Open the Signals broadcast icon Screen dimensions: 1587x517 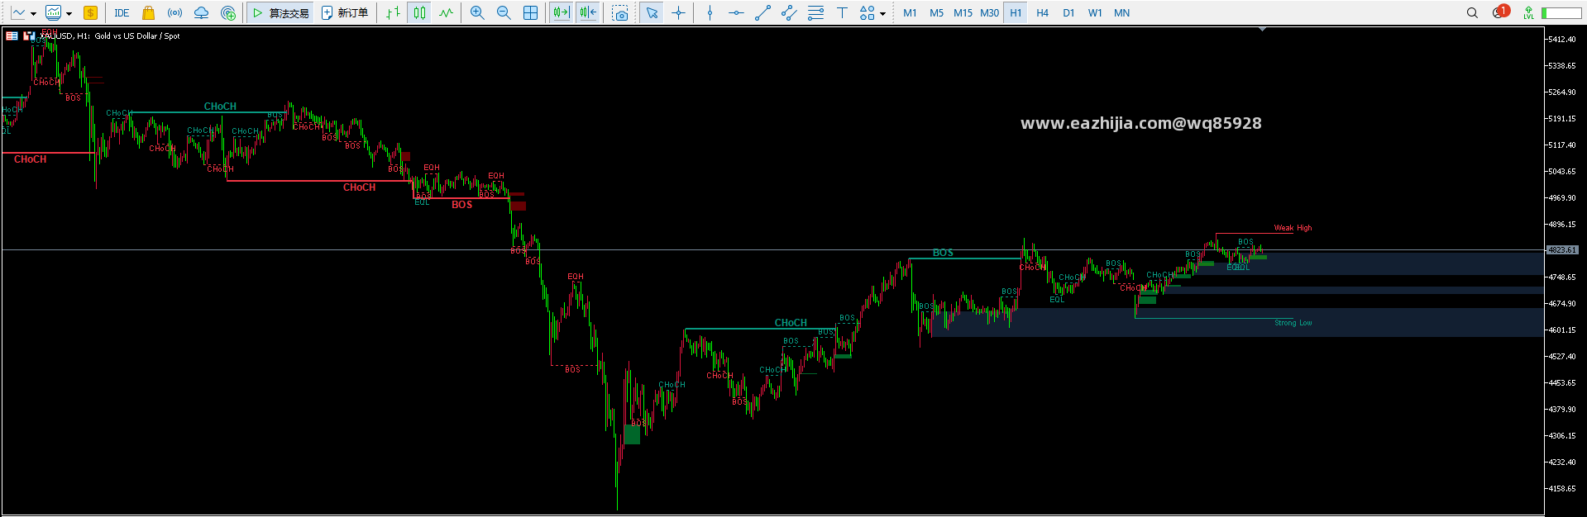click(x=174, y=12)
